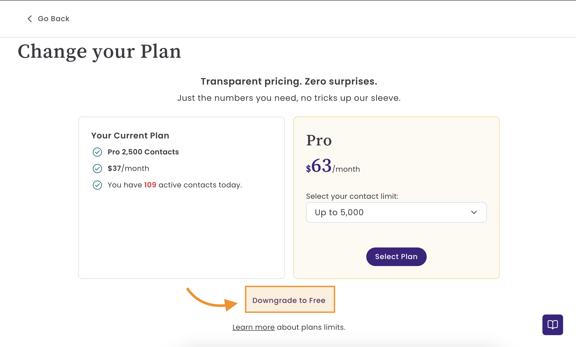
Task: Open the book help icon button
Action: pos(552,325)
